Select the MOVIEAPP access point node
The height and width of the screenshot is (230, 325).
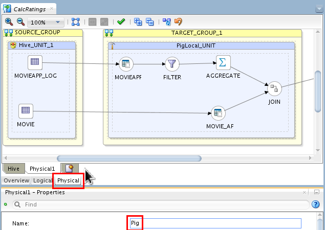[x=126, y=64]
